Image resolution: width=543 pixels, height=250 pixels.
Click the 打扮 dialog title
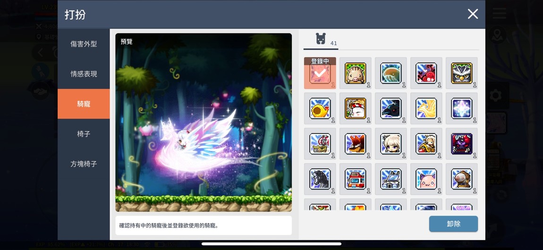pos(75,15)
